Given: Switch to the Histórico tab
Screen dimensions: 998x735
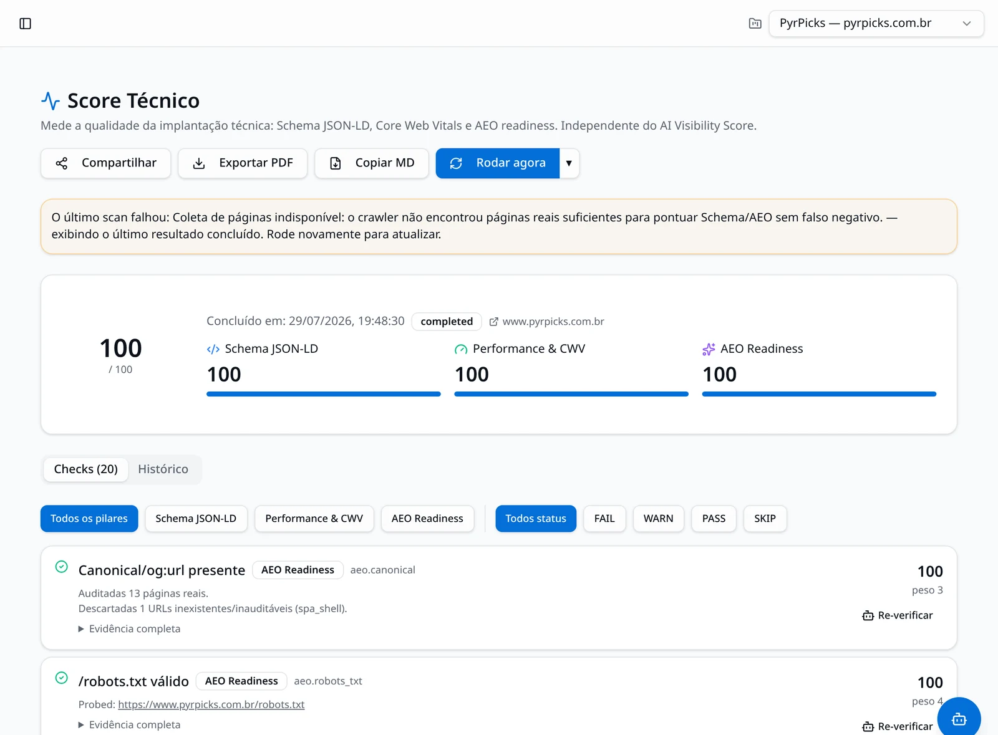Looking at the screenshot, I should pyautogui.click(x=163, y=469).
